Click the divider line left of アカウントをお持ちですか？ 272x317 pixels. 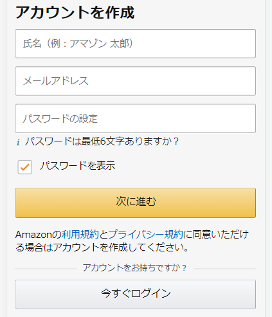[x=46, y=268]
